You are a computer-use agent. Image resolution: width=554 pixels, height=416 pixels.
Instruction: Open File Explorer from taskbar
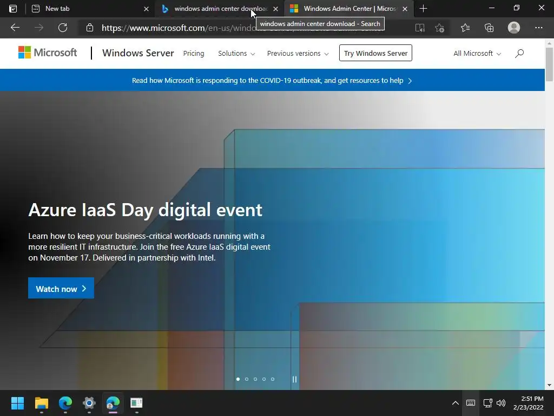click(41, 403)
